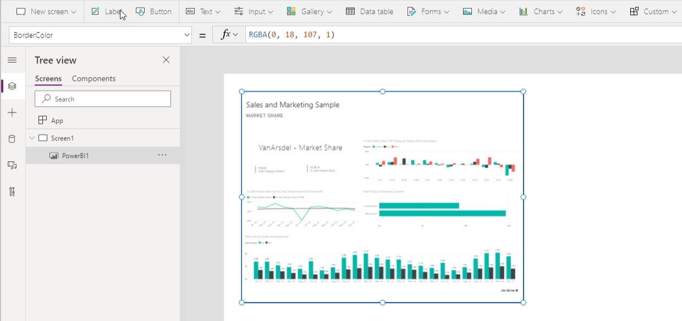Open the PowerBI1 more options ellipsis
Image resolution: width=682 pixels, height=321 pixels.
[x=162, y=156]
